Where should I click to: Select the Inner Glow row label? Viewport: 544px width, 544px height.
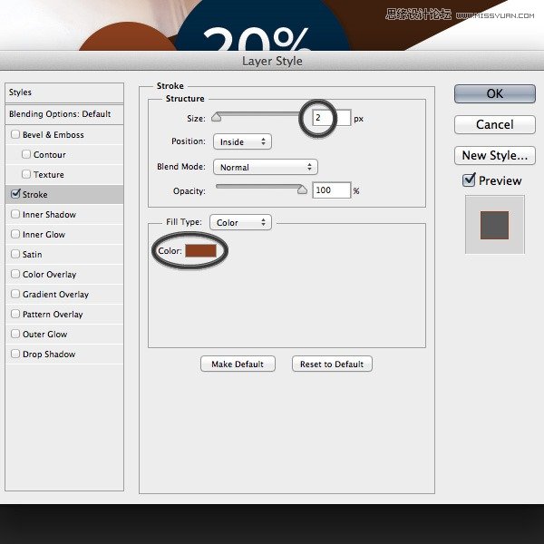(x=44, y=235)
